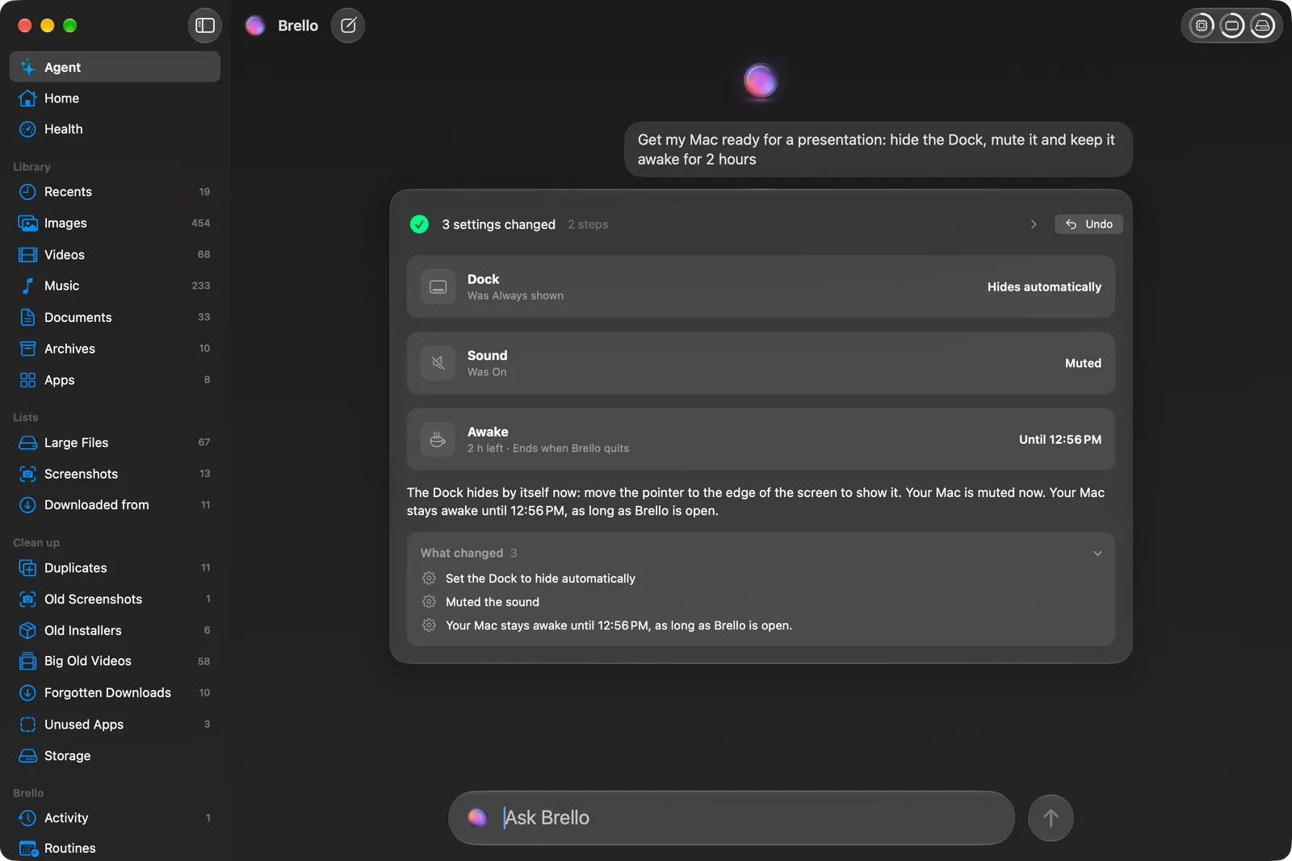Collapse the What changed section

click(x=1097, y=554)
